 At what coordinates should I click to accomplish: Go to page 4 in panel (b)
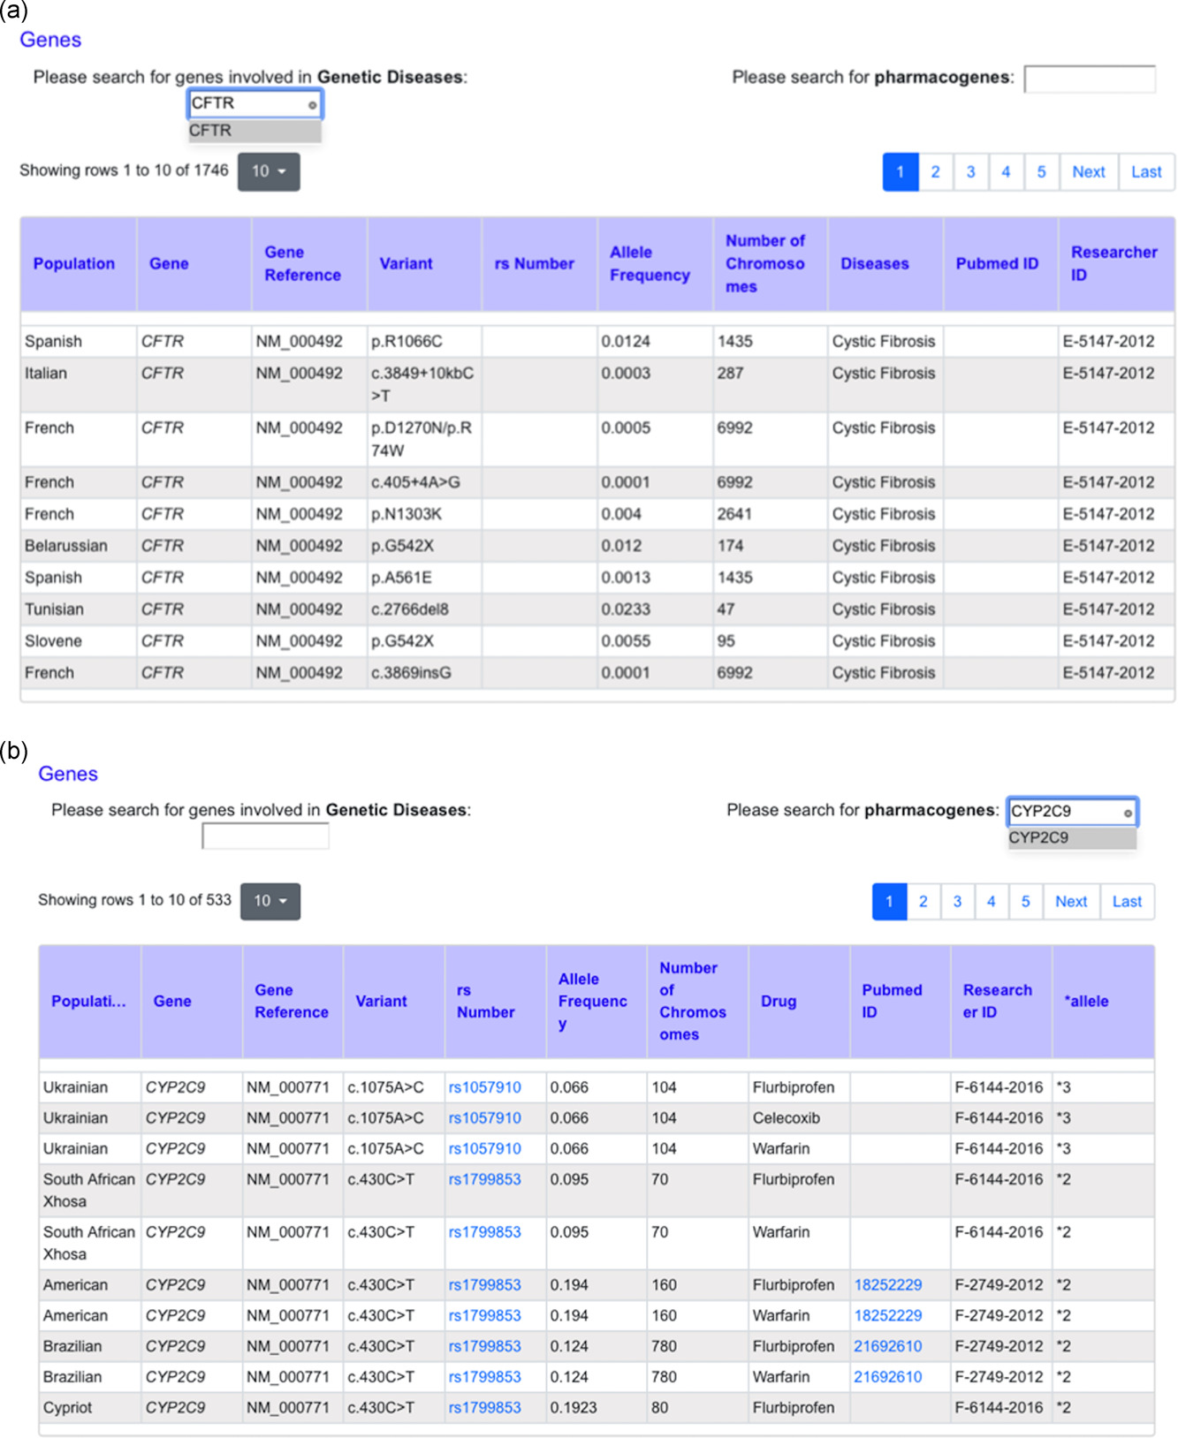pos(992,902)
